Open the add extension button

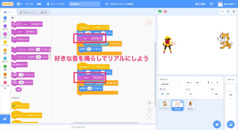point(5,119)
